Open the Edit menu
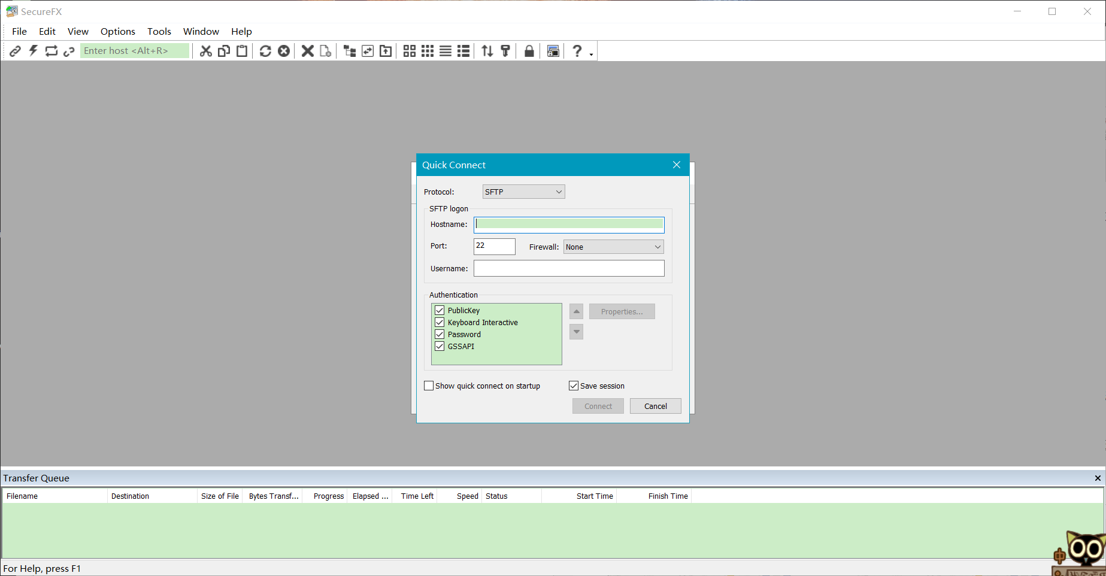The height and width of the screenshot is (576, 1106). (47, 31)
